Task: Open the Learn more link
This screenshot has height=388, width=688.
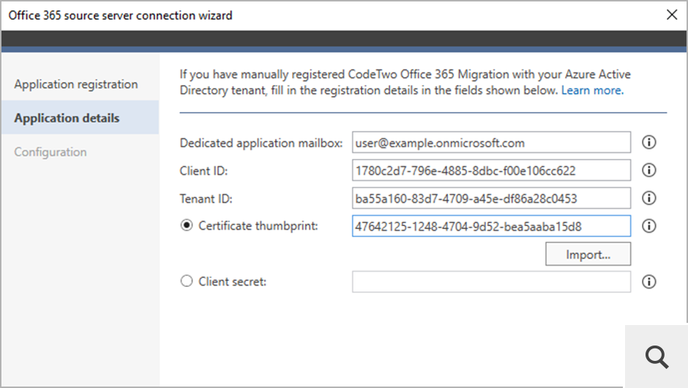Action: coord(592,91)
